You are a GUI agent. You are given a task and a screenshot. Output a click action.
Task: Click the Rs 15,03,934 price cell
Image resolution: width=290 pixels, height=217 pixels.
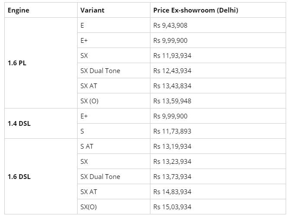click(172, 207)
